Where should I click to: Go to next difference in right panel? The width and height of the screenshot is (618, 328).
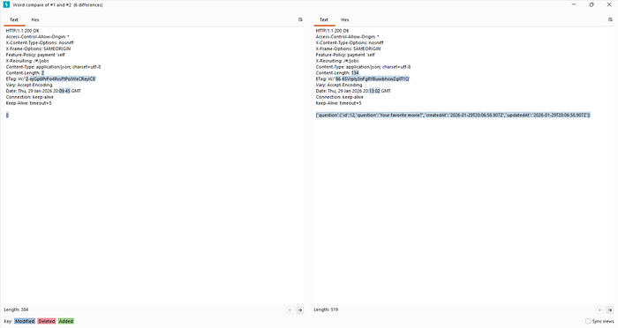[x=610, y=309]
